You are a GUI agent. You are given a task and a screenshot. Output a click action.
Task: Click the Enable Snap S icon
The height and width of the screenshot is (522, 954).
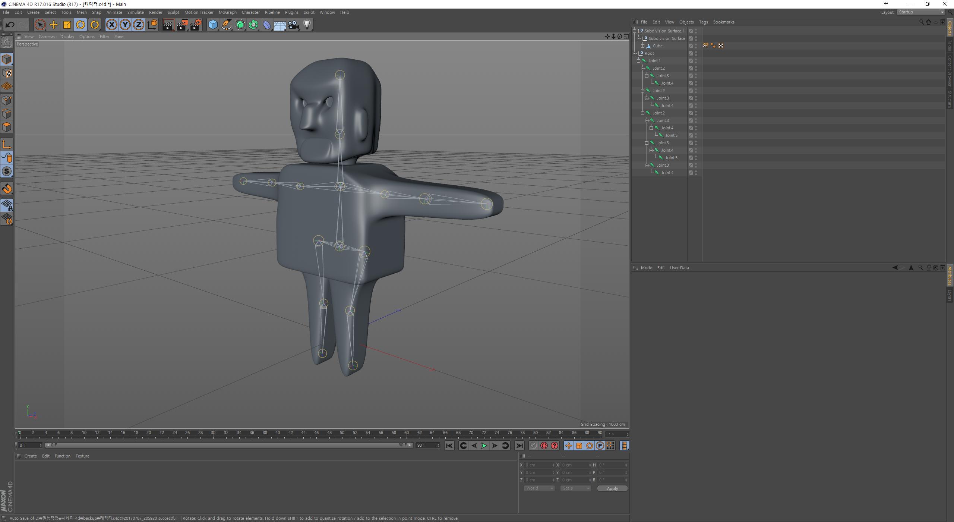click(x=7, y=171)
